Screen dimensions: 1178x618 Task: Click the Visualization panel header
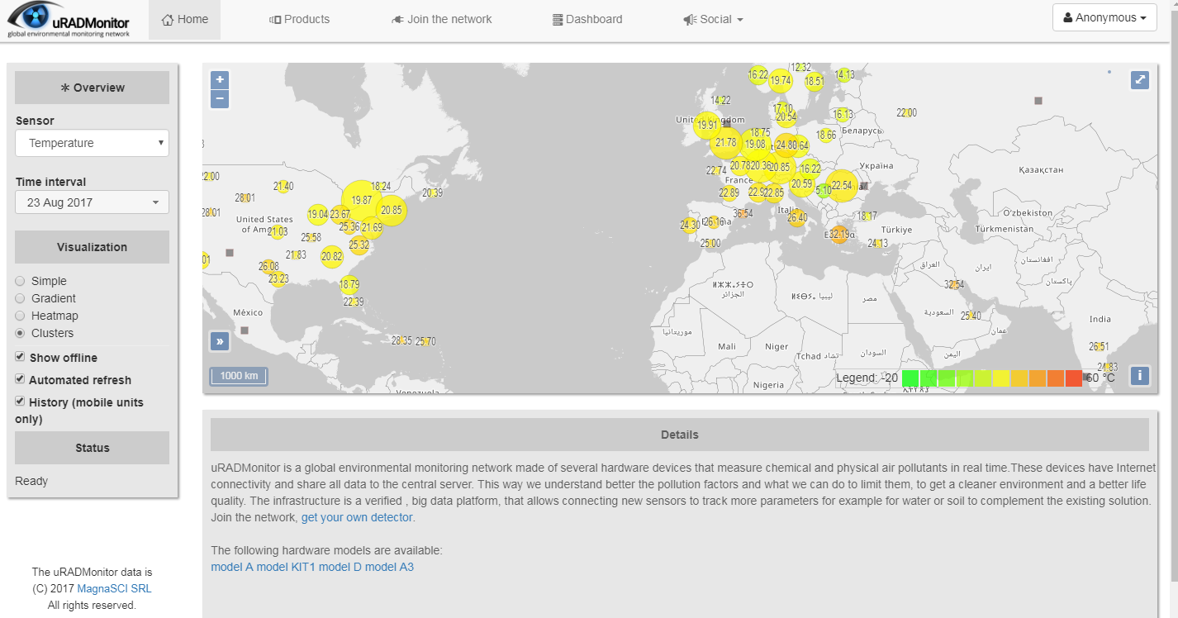tap(92, 247)
